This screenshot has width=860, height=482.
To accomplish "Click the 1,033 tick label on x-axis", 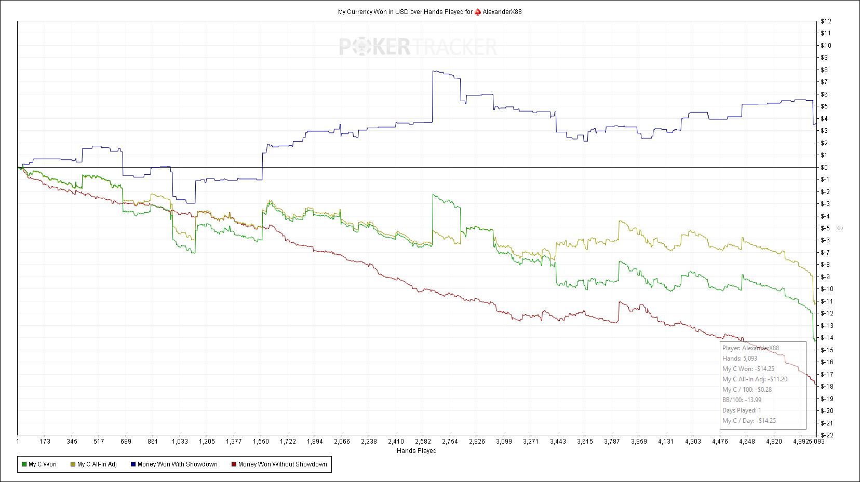I will point(180,442).
